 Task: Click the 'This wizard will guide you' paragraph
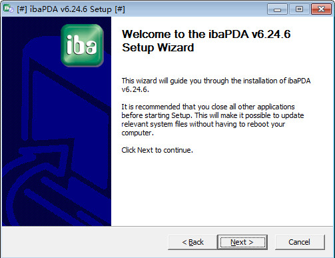(x=216, y=85)
